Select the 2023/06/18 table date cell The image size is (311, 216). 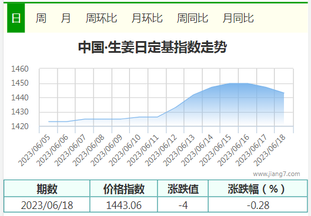point(47,205)
